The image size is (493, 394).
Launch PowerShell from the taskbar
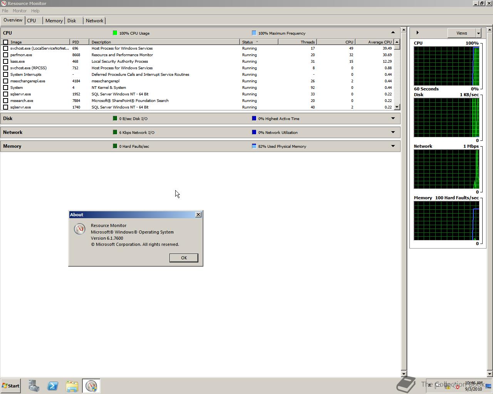click(x=53, y=386)
